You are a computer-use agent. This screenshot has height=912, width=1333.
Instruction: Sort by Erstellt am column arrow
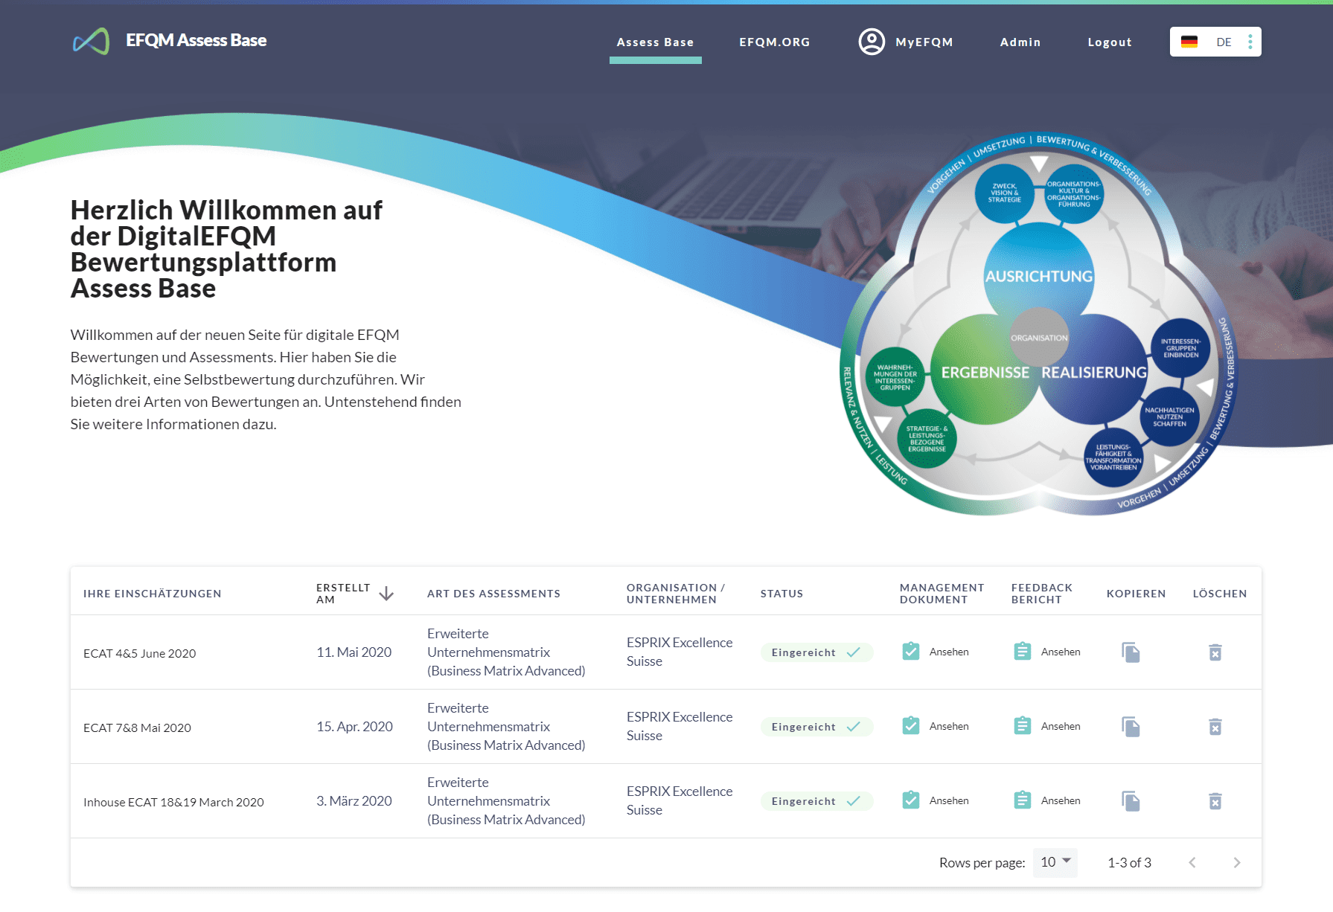click(x=386, y=594)
